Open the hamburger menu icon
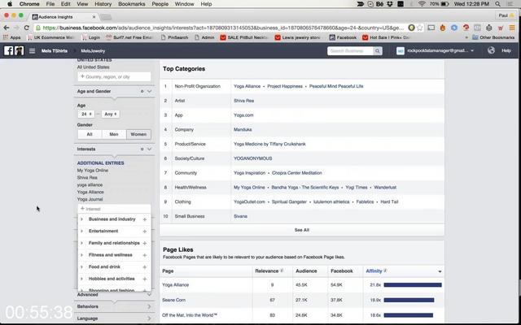The image size is (521, 325). click(x=32, y=50)
